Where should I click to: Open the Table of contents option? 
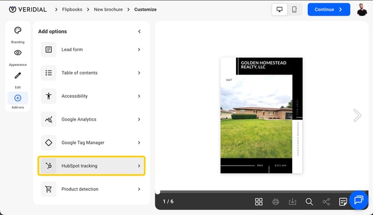coord(91,73)
